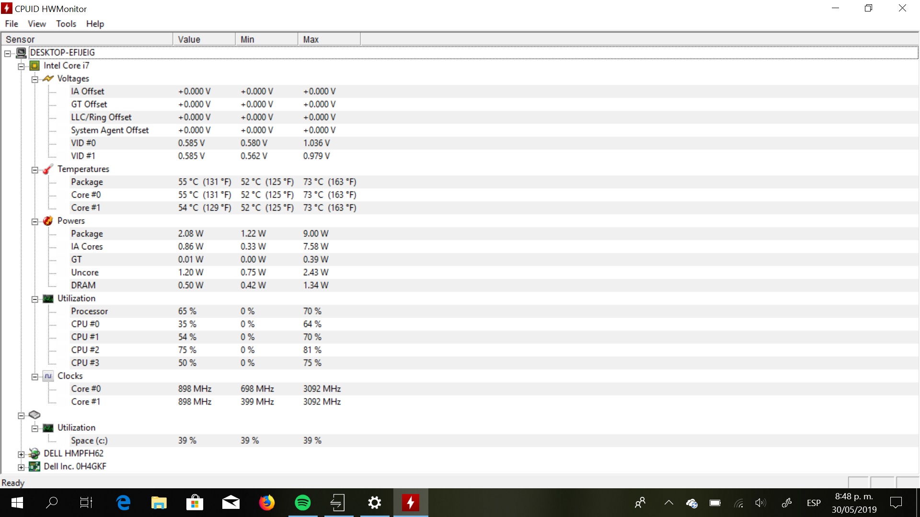This screenshot has width=920, height=517.
Task: Click the Sensor column header
Action: [x=87, y=39]
